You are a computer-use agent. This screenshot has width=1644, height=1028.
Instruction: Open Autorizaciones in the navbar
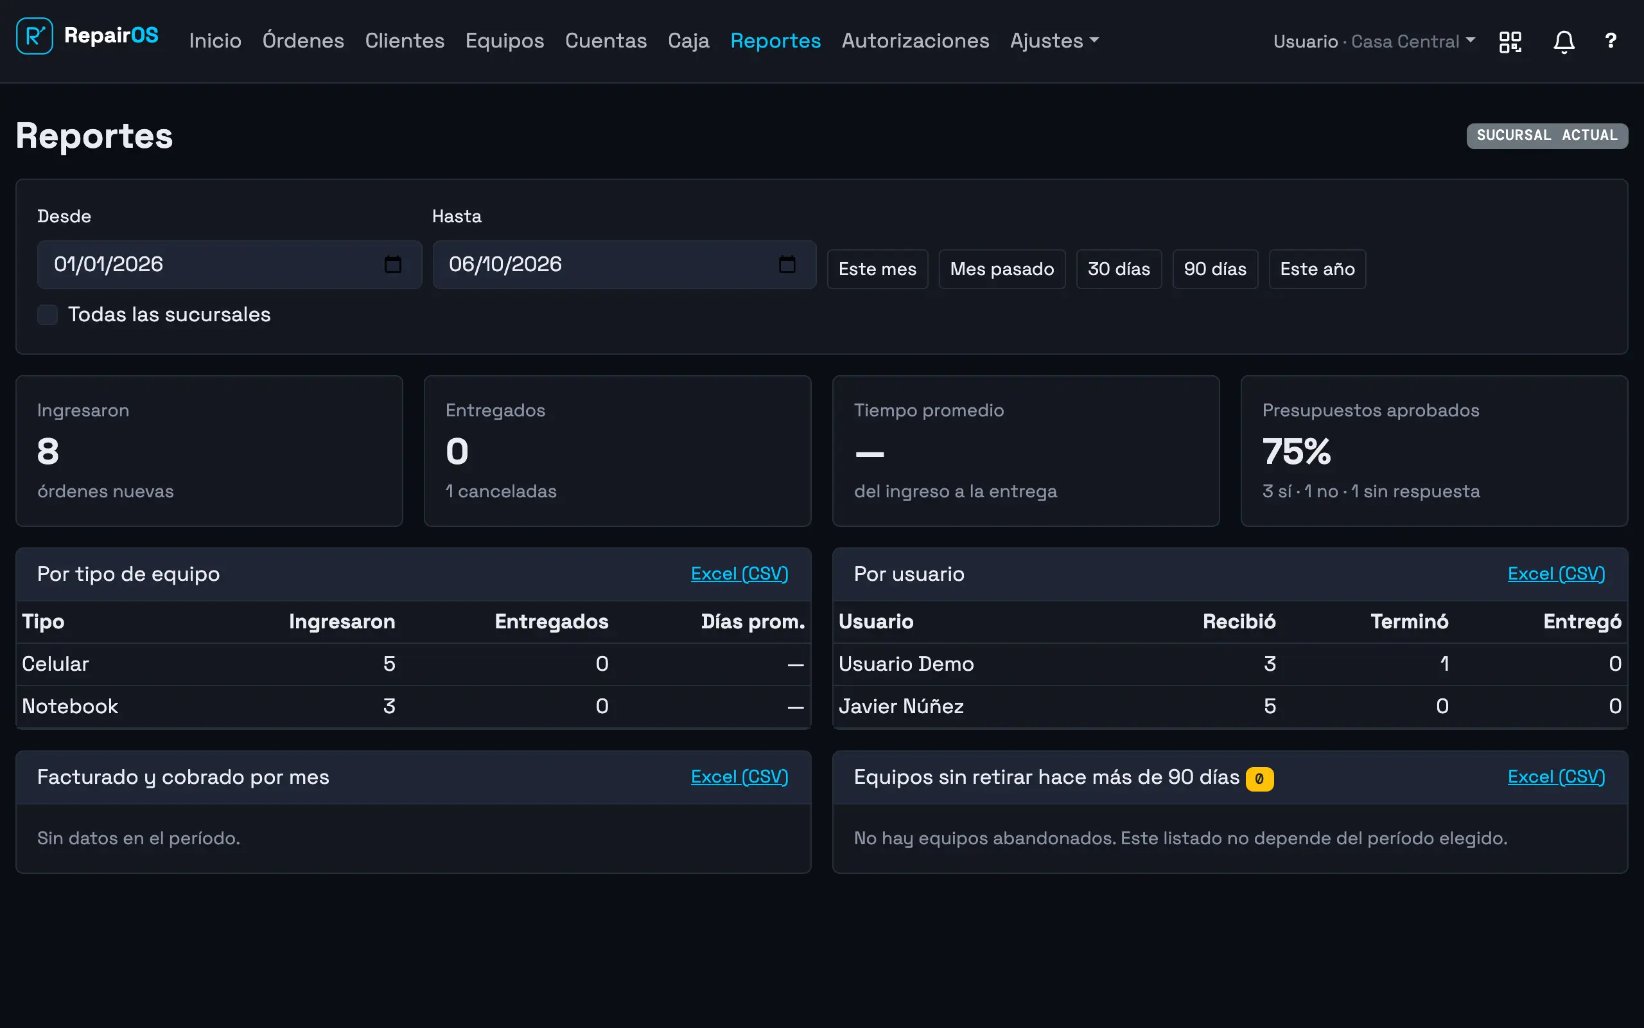click(x=915, y=40)
